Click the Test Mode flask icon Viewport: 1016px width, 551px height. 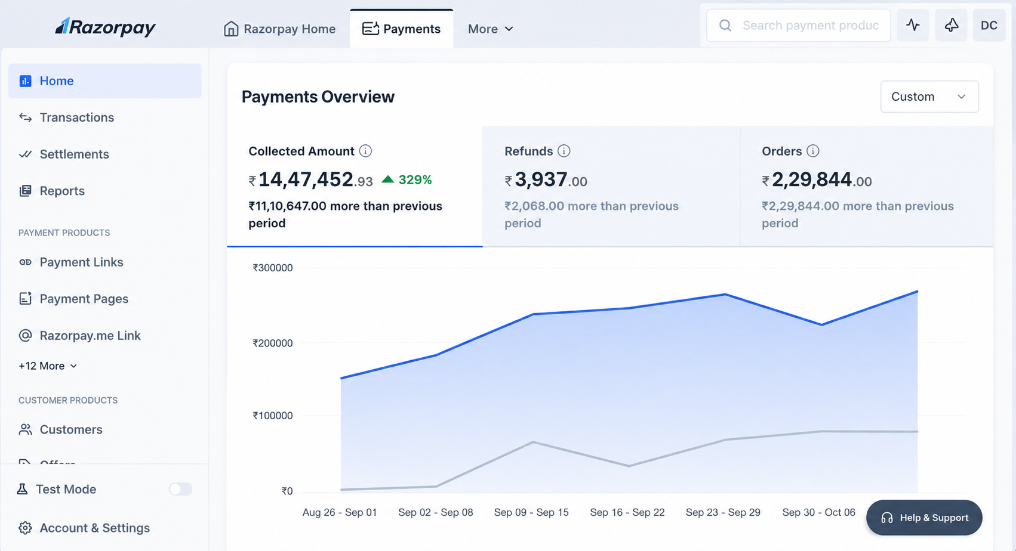coord(22,489)
